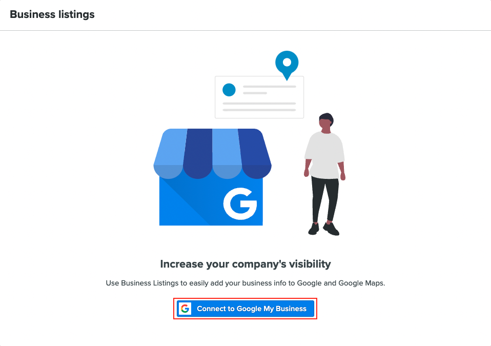
Task: Click the white hole of the map pin
Action: (287, 62)
